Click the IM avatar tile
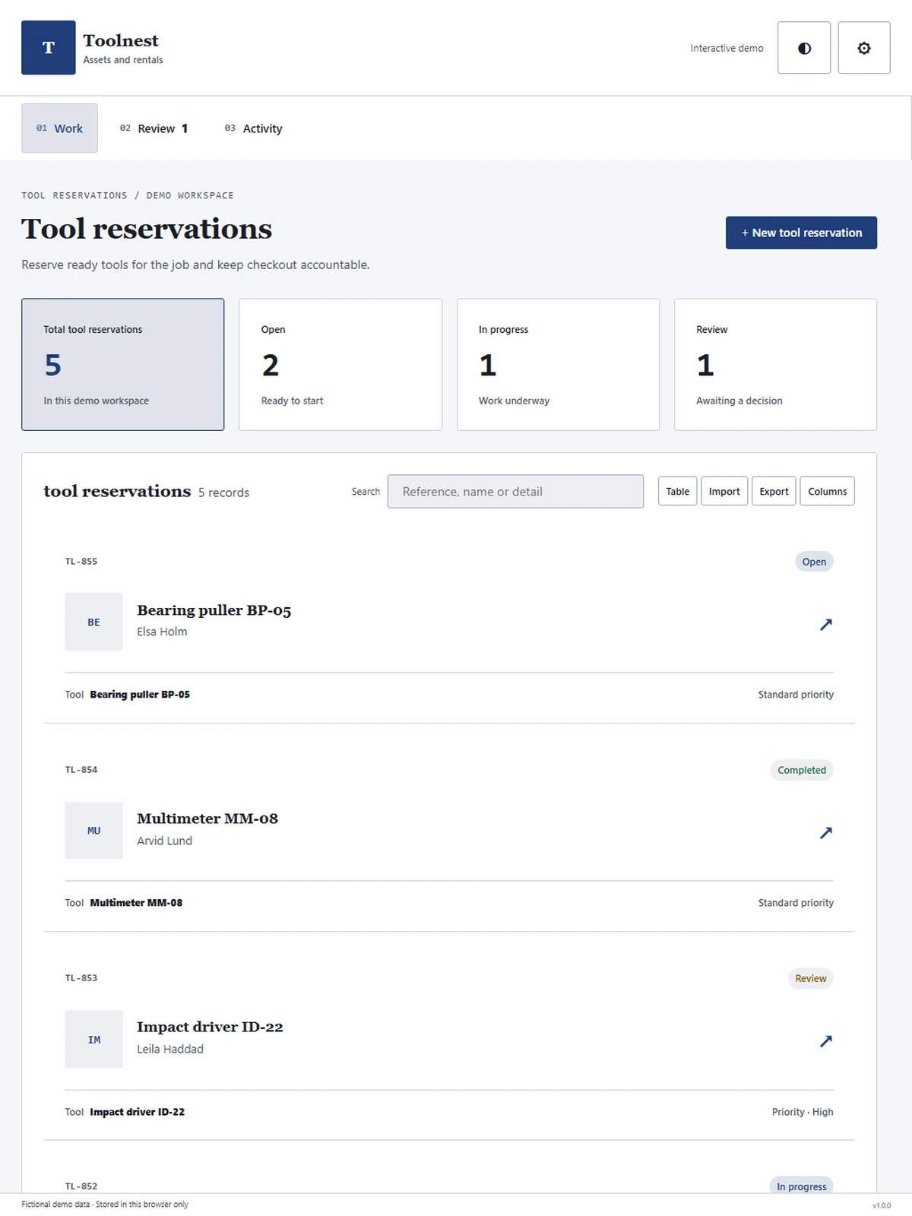Screen dimensions: 912x1216 (x=93, y=1039)
